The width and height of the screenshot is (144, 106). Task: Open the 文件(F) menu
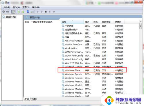[x=6, y=8]
